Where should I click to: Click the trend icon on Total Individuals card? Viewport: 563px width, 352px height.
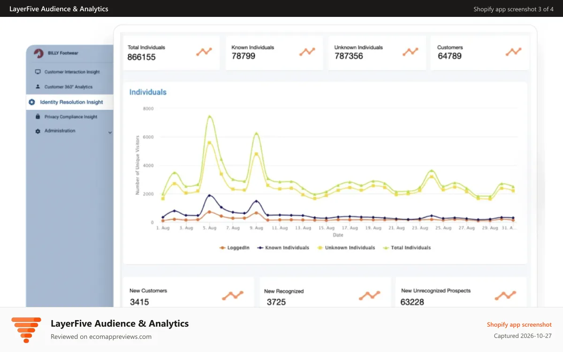point(204,52)
